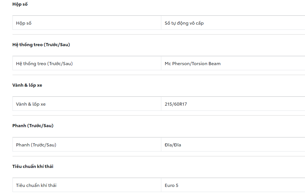Click the bold "Tiêu chuẩn khí thải" heading

(33, 167)
